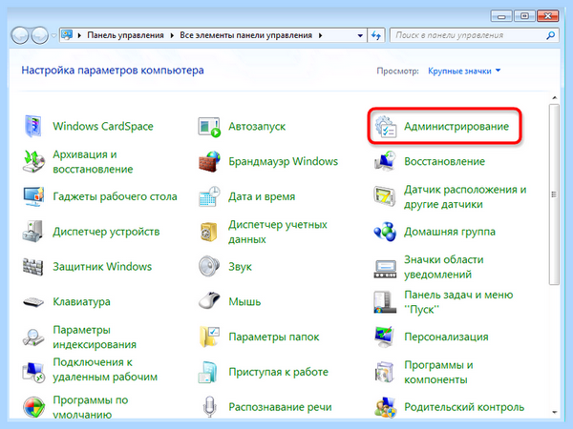Open the Брандмауэр Windows firewall icon
The height and width of the screenshot is (429, 573).
click(x=209, y=161)
